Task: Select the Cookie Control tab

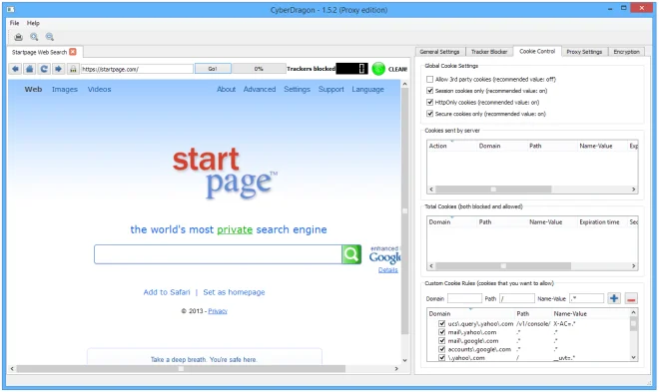Action: point(537,51)
